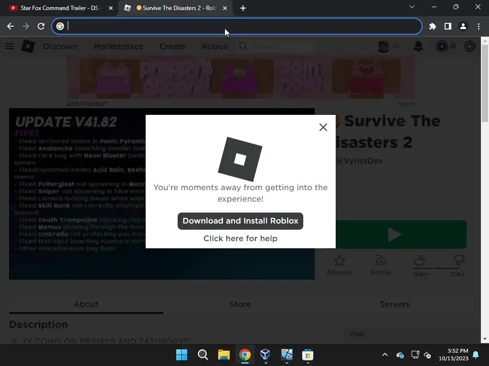The width and height of the screenshot is (489, 366).
Task: Open the Marketplace page
Action: coord(118,46)
